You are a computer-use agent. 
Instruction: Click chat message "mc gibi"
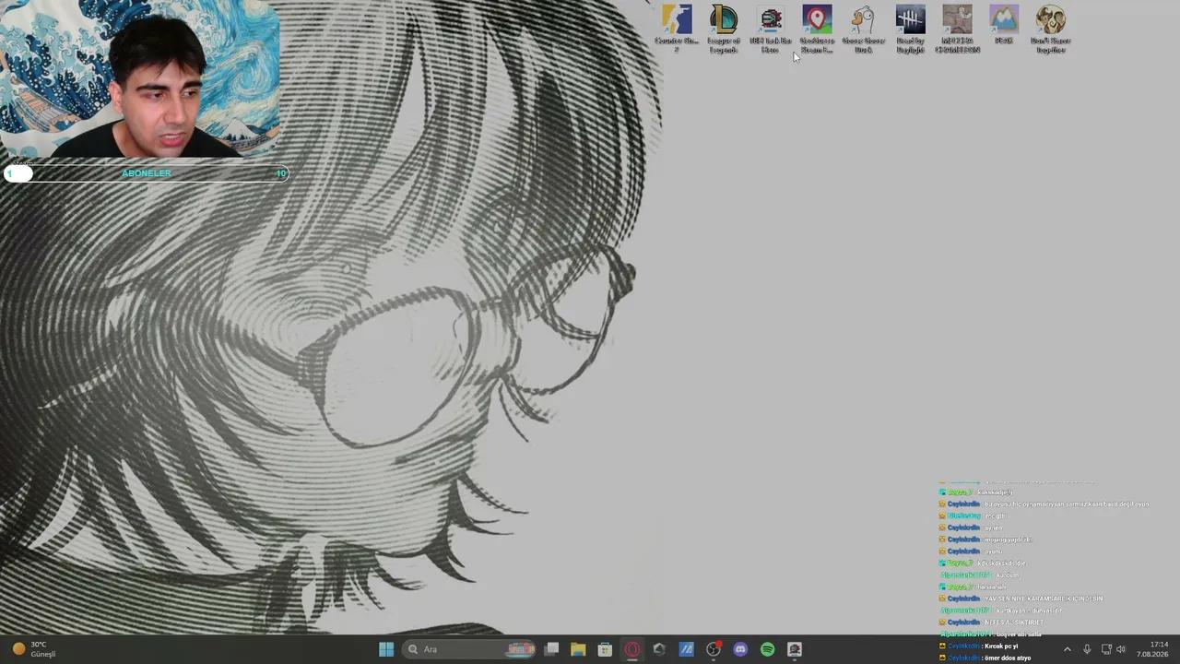pos(996,516)
